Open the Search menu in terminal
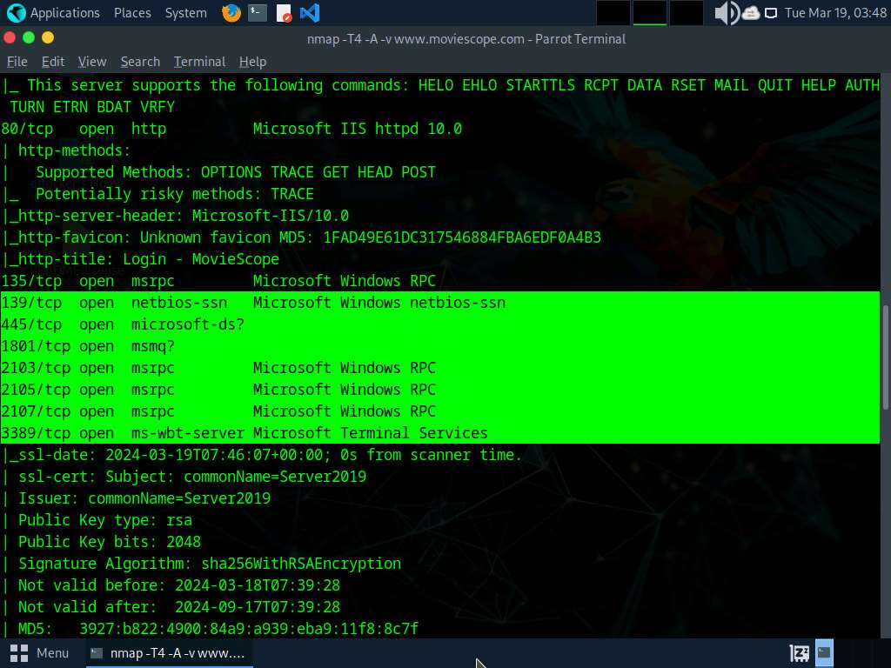 click(140, 62)
